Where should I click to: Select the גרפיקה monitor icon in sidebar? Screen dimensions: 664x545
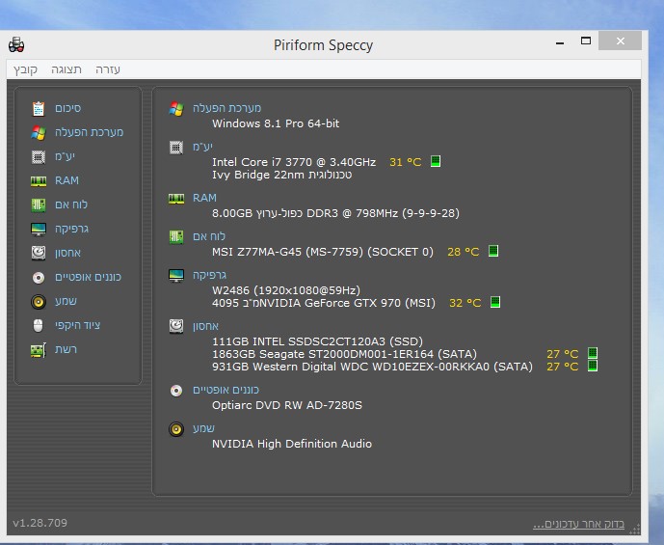pos(39,229)
